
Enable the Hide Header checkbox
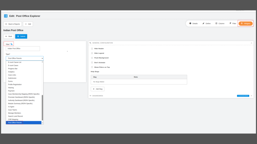pyautogui.click(x=92, y=48)
